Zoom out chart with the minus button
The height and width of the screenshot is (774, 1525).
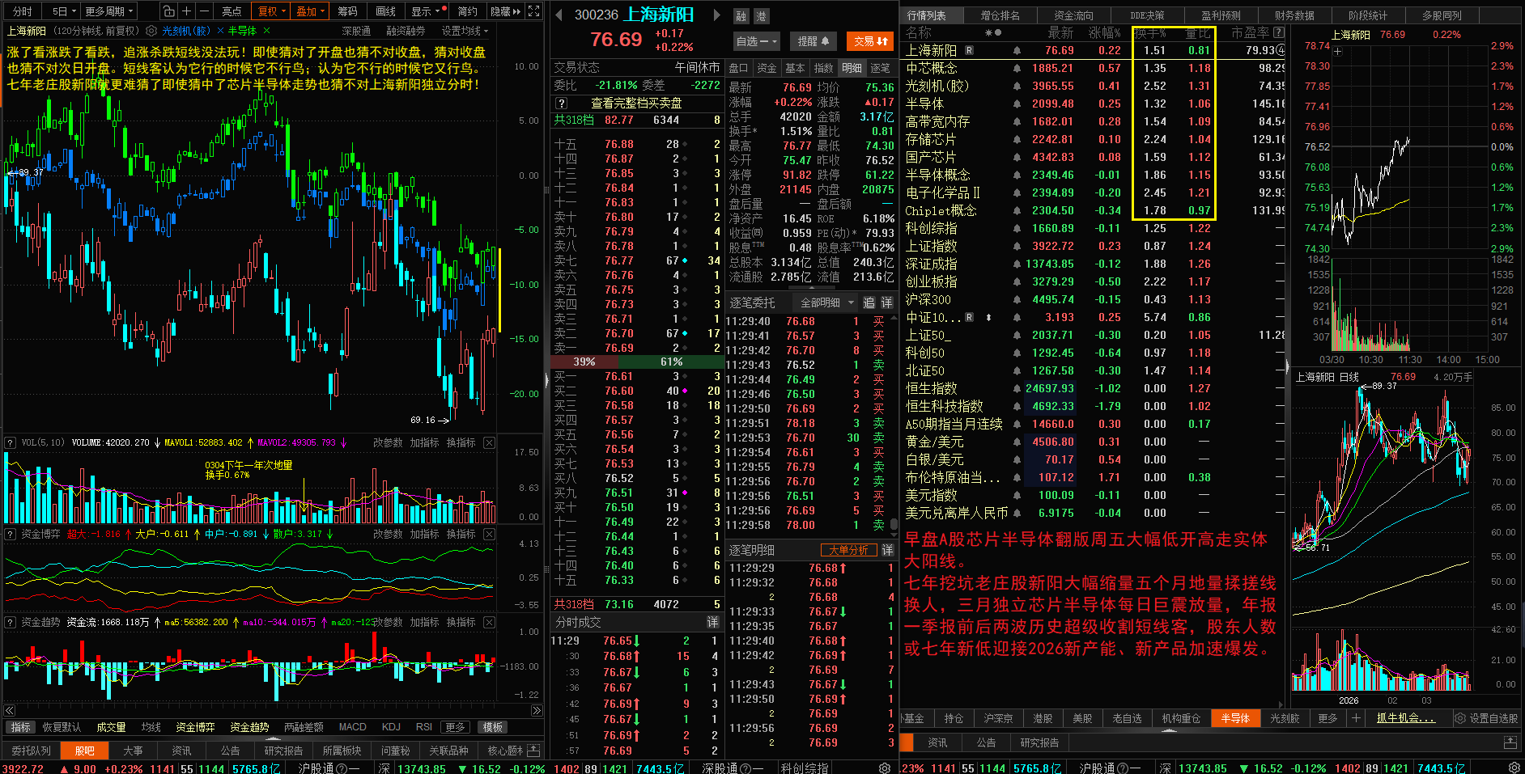204,11
